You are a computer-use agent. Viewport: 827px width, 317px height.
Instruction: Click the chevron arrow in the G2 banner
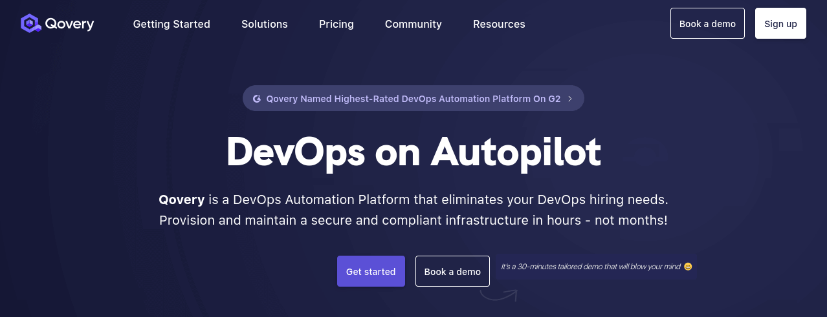point(570,99)
